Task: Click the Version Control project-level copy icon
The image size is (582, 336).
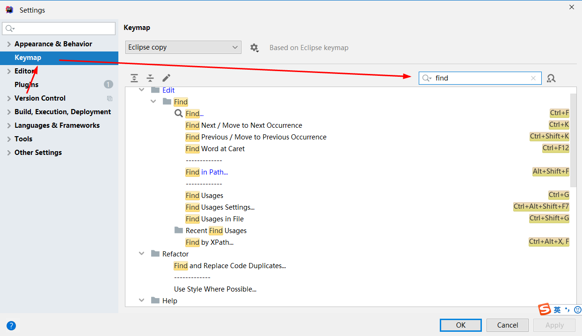Action: [x=109, y=98]
